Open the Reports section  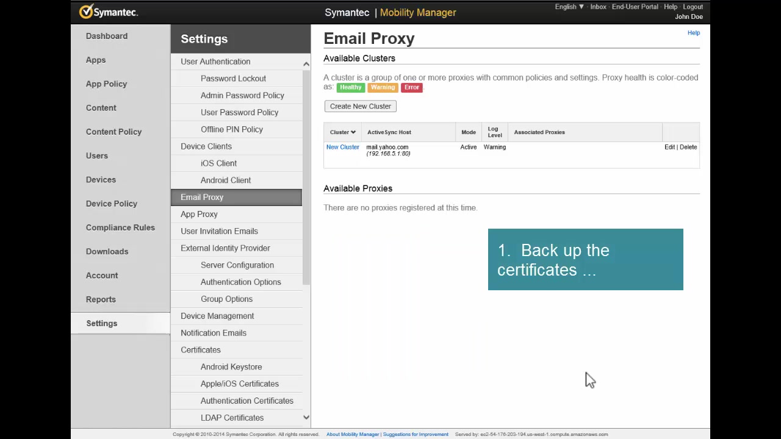(x=101, y=299)
